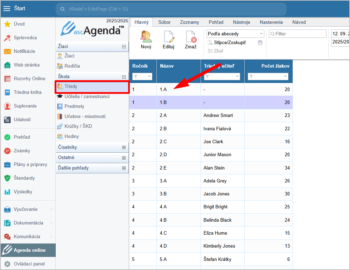This screenshot has width=350, height=270.
Task: Open Rozvrhy Online in the sidebar
Action: pos(29,78)
